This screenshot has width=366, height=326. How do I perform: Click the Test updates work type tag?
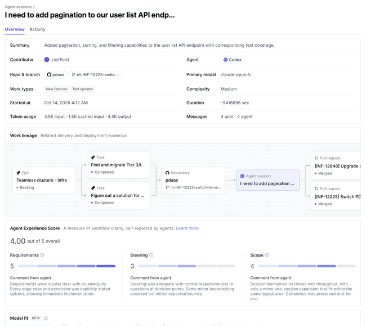pyautogui.click(x=83, y=89)
